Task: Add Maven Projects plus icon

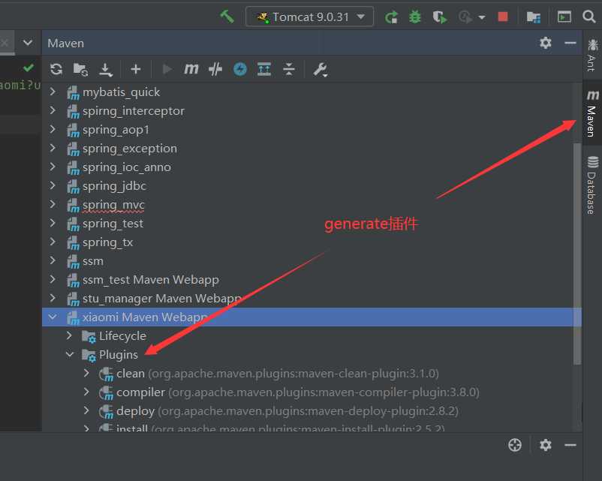Action: click(x=136, y=69)
